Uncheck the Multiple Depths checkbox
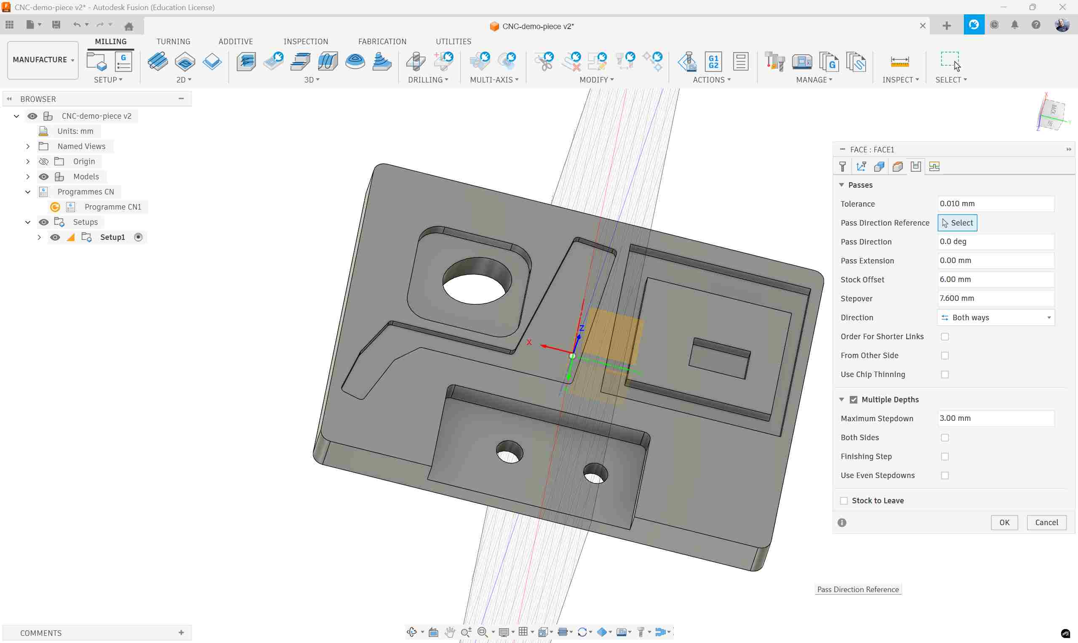 (x=853, y=399)
